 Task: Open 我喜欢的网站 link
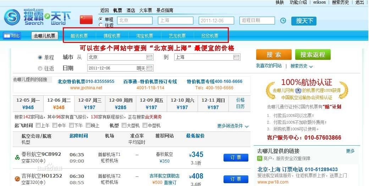tap(269, 66)
